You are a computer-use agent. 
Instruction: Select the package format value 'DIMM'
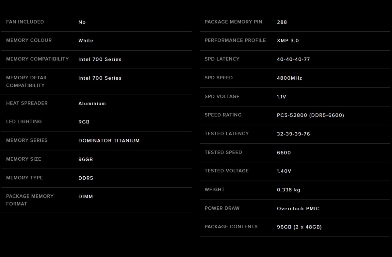point(86,197)
